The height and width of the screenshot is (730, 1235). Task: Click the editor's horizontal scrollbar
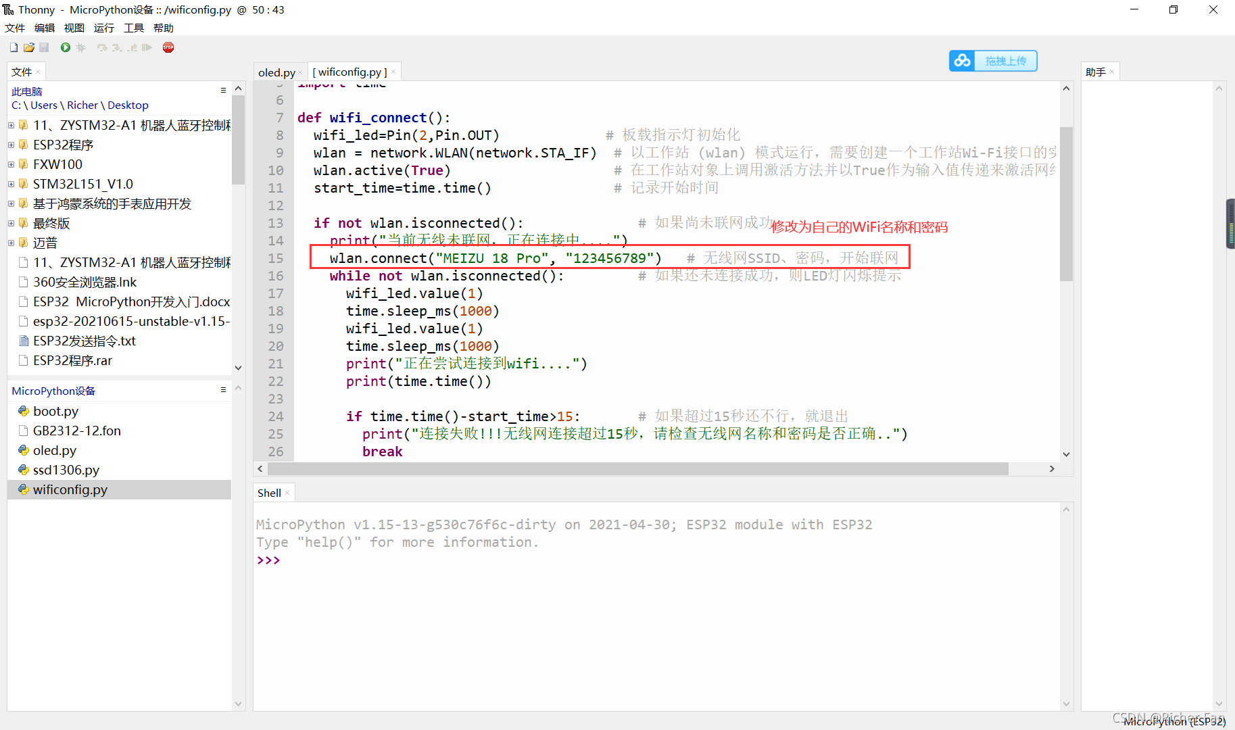[x=656, y=468]
